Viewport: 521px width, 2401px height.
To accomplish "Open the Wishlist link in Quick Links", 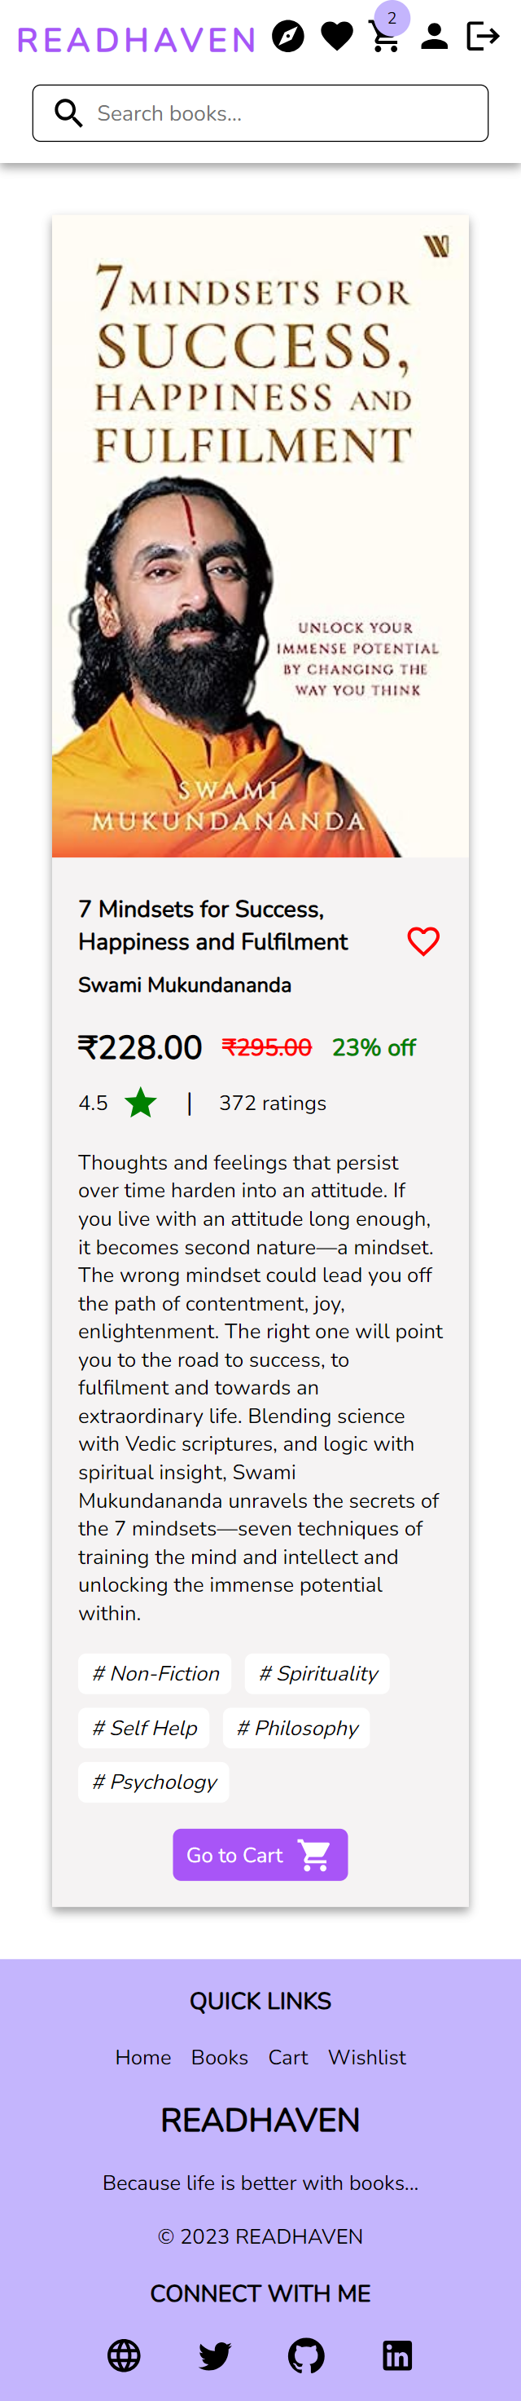I will [366, 2058].
